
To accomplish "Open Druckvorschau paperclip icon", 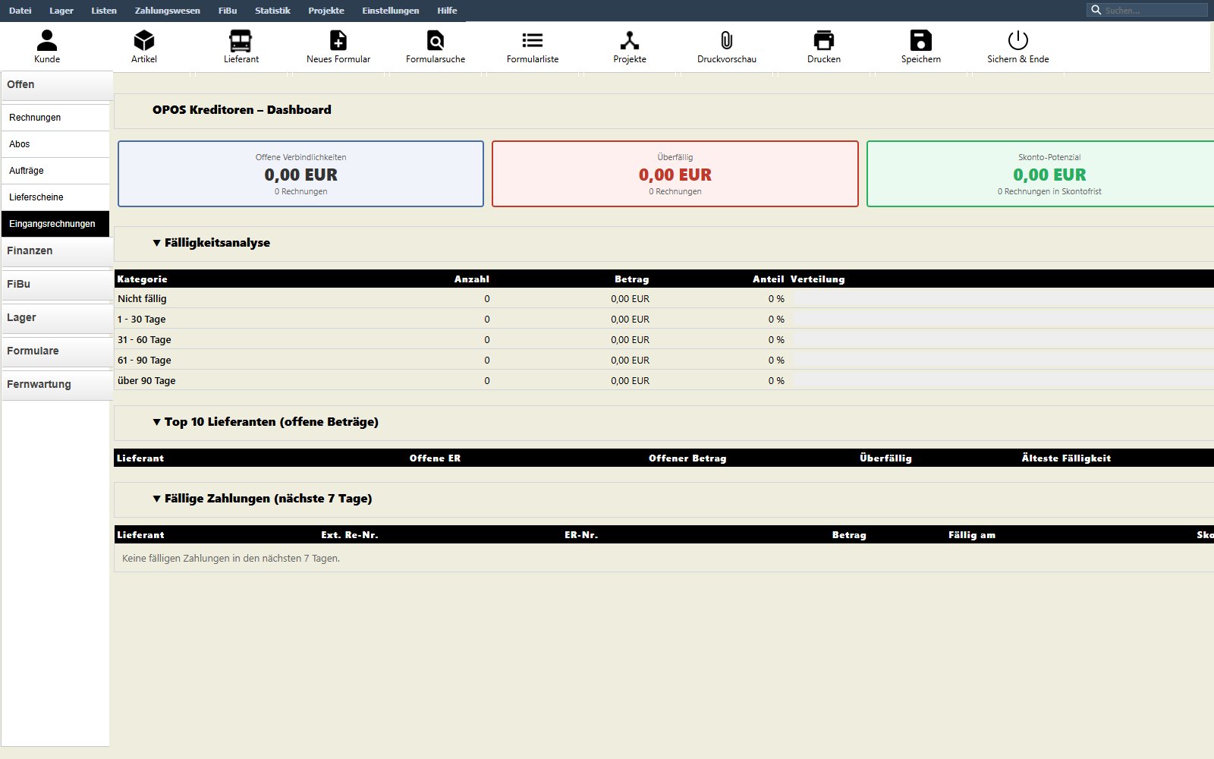I will [x=727, y=40].
